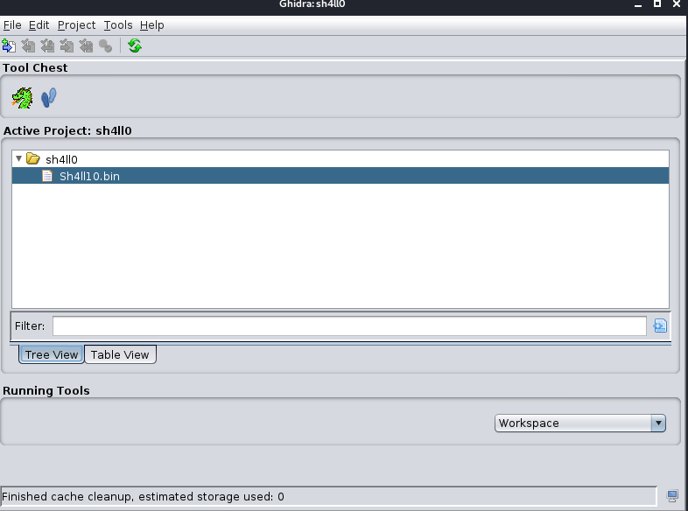Image resolution: width=688 pixels, height=511 pixels.
Task: Open the Help menu
Action: tap(151, 25)
